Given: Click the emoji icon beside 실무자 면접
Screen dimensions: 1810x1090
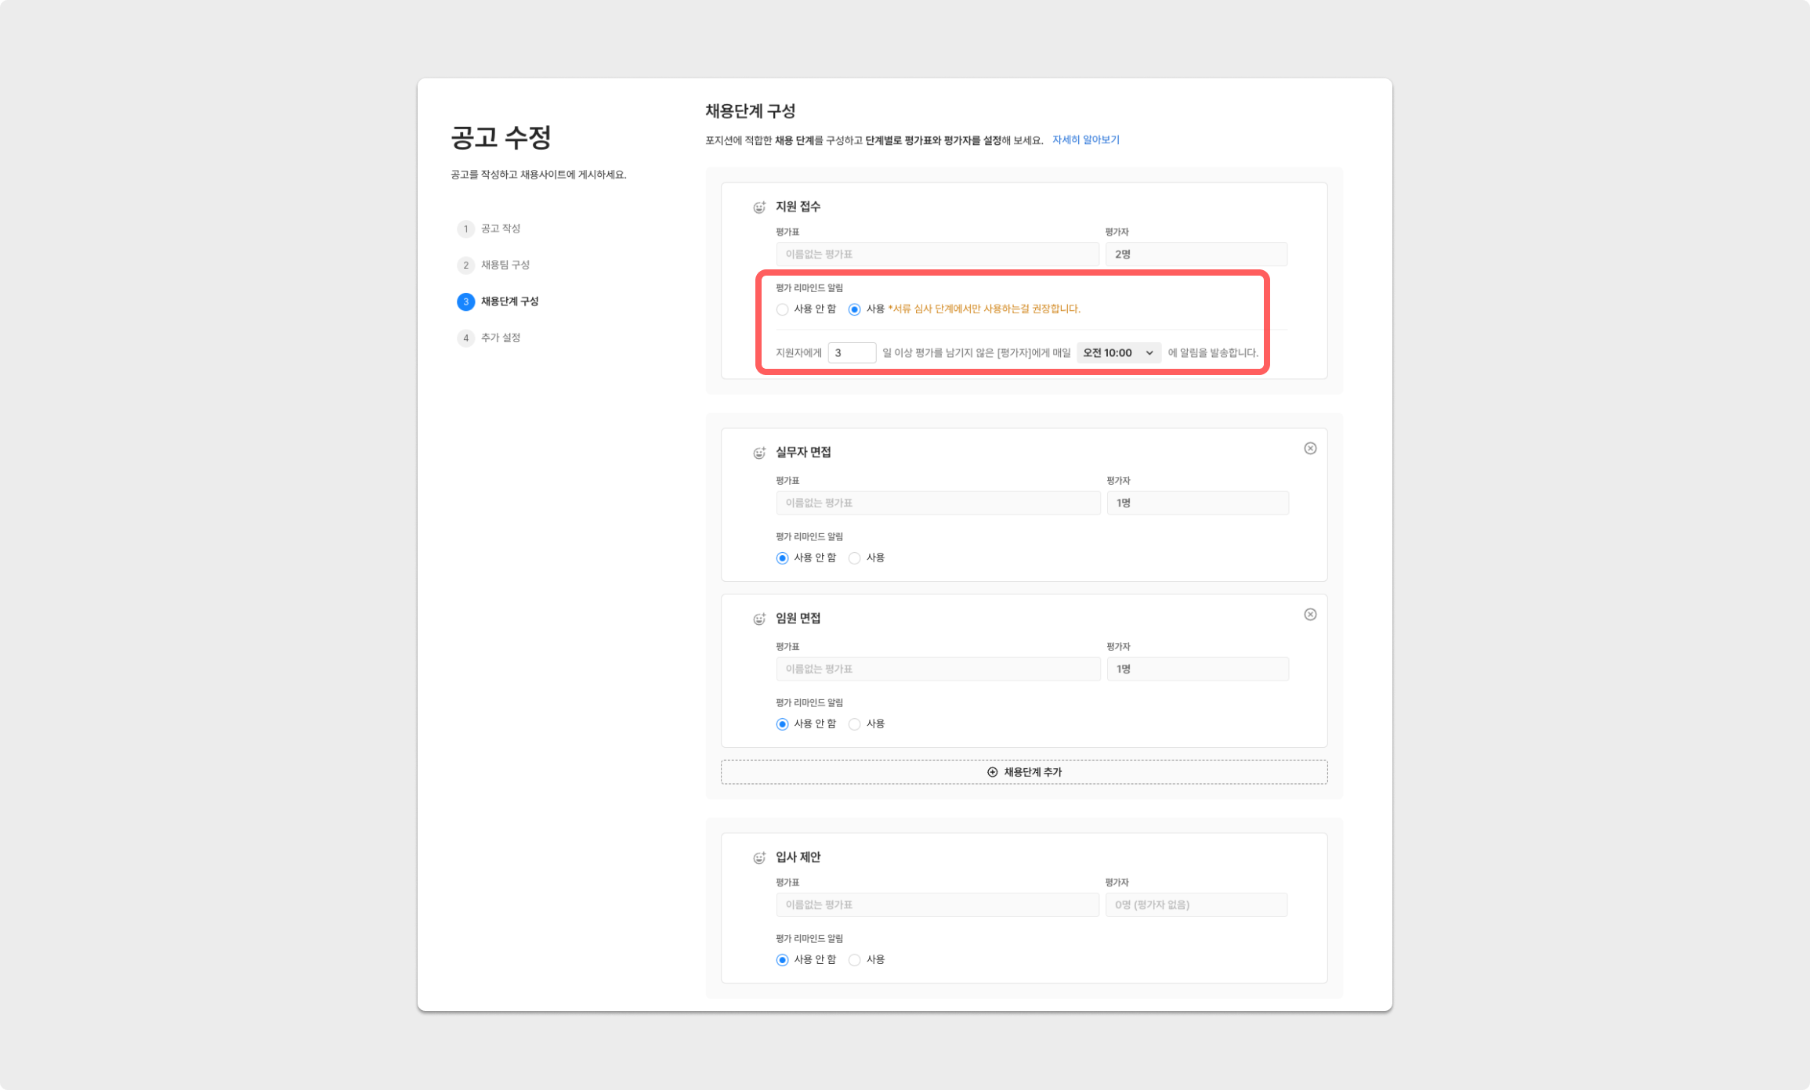Looking at the screenshot, I should pos(758,453).
